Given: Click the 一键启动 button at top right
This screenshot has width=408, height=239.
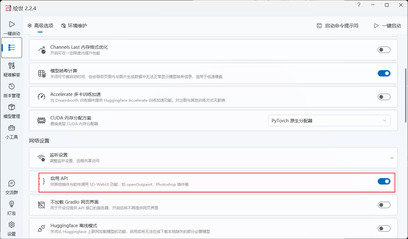Looking at the screenshot, I should click(x=388, y=25).
